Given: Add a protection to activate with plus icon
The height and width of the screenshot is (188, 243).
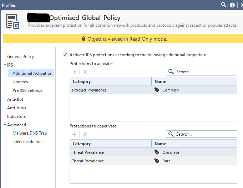Looking at the screenshot, I should pos(74,72).
